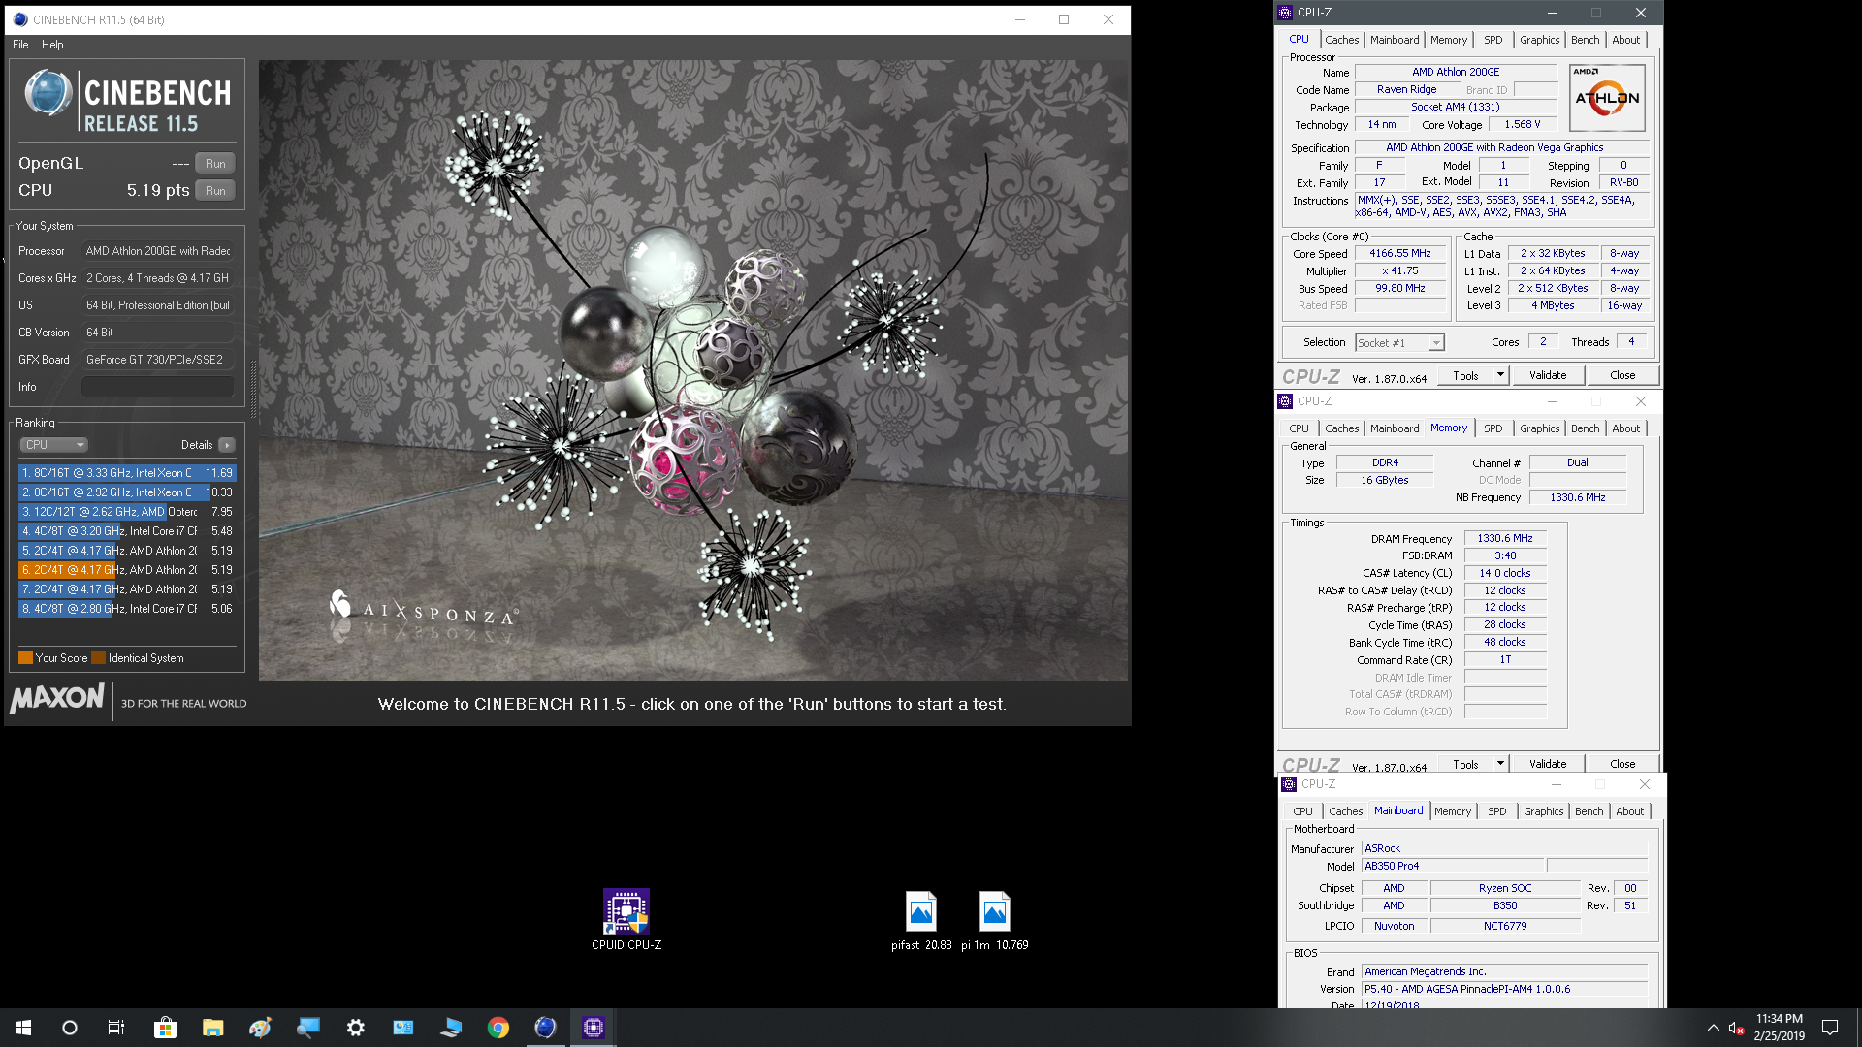Screen dimensions: 1862x1047
Task: Open Mainboard tab in top CPU-Z window
Action: pos(1395,40)
